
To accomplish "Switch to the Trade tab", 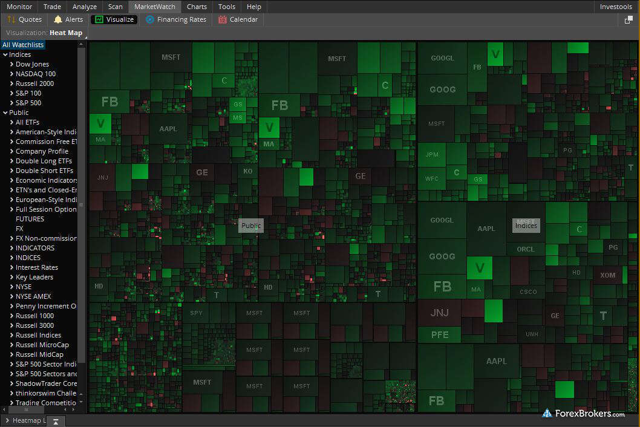I will click(x=52, y=7).
